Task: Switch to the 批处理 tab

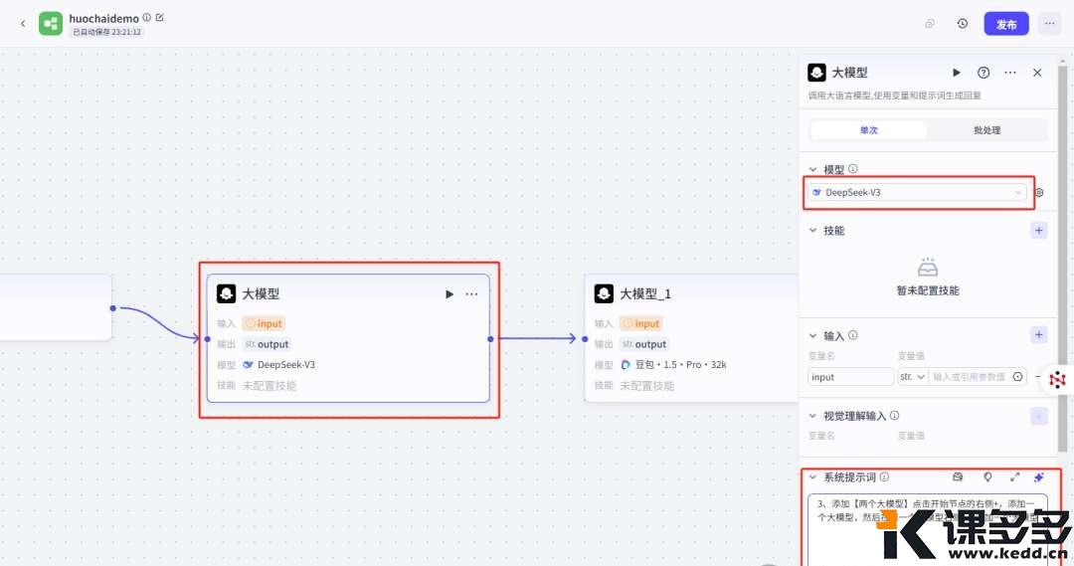Action: pyautogui.click(x=987, y=130)
